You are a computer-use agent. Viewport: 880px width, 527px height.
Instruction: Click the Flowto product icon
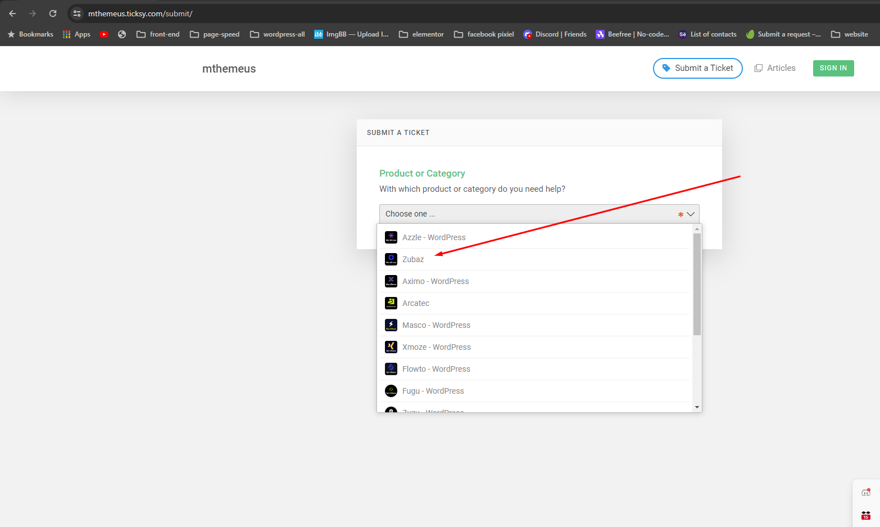pos(391,369)
